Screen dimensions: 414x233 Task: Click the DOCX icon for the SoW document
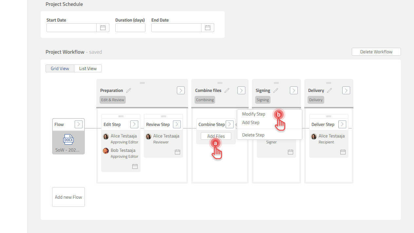point(68,139)
